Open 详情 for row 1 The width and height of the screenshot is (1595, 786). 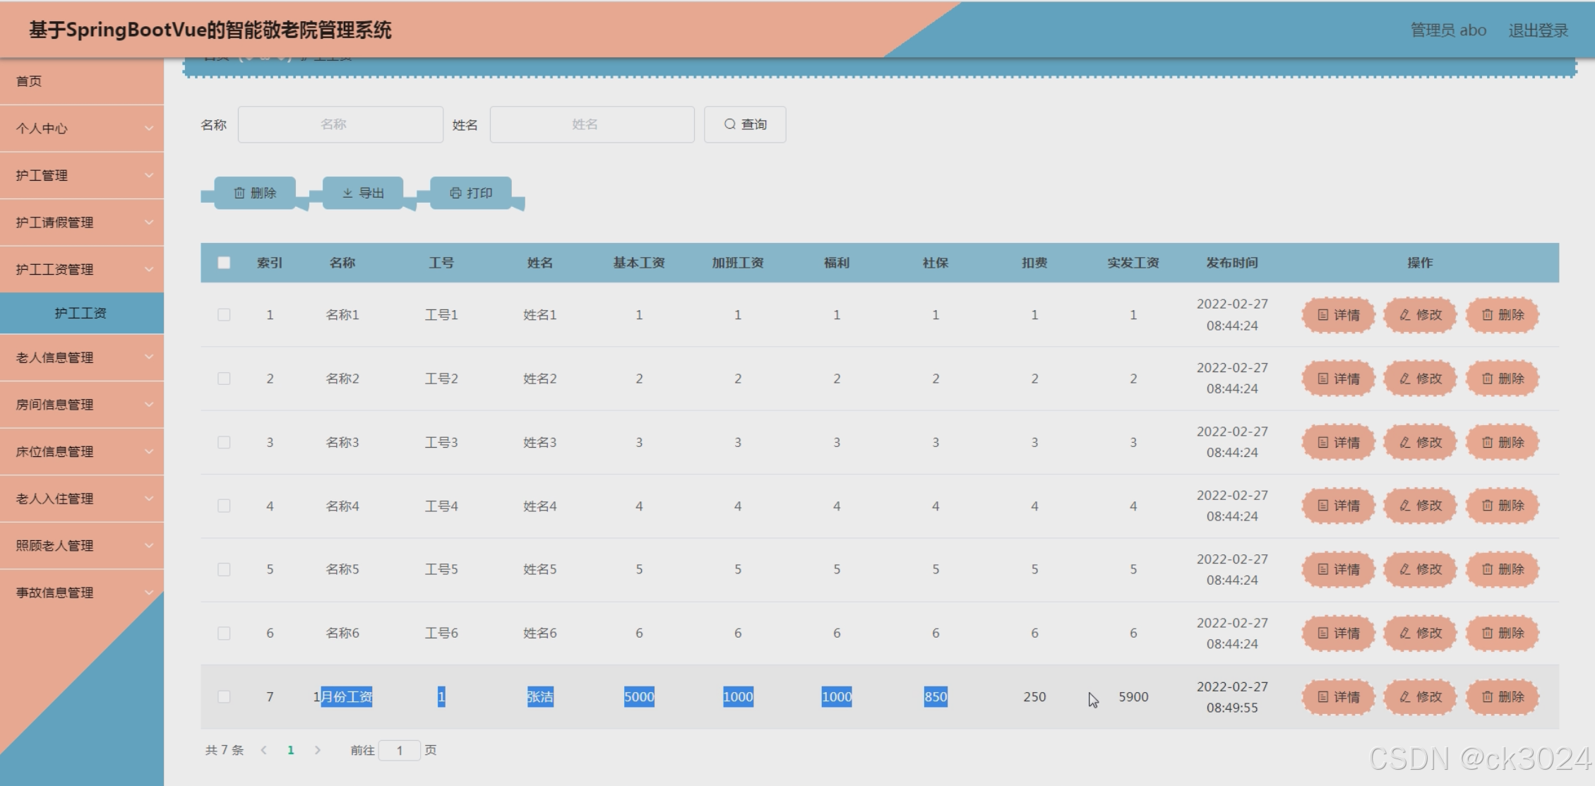[1338, 315]
